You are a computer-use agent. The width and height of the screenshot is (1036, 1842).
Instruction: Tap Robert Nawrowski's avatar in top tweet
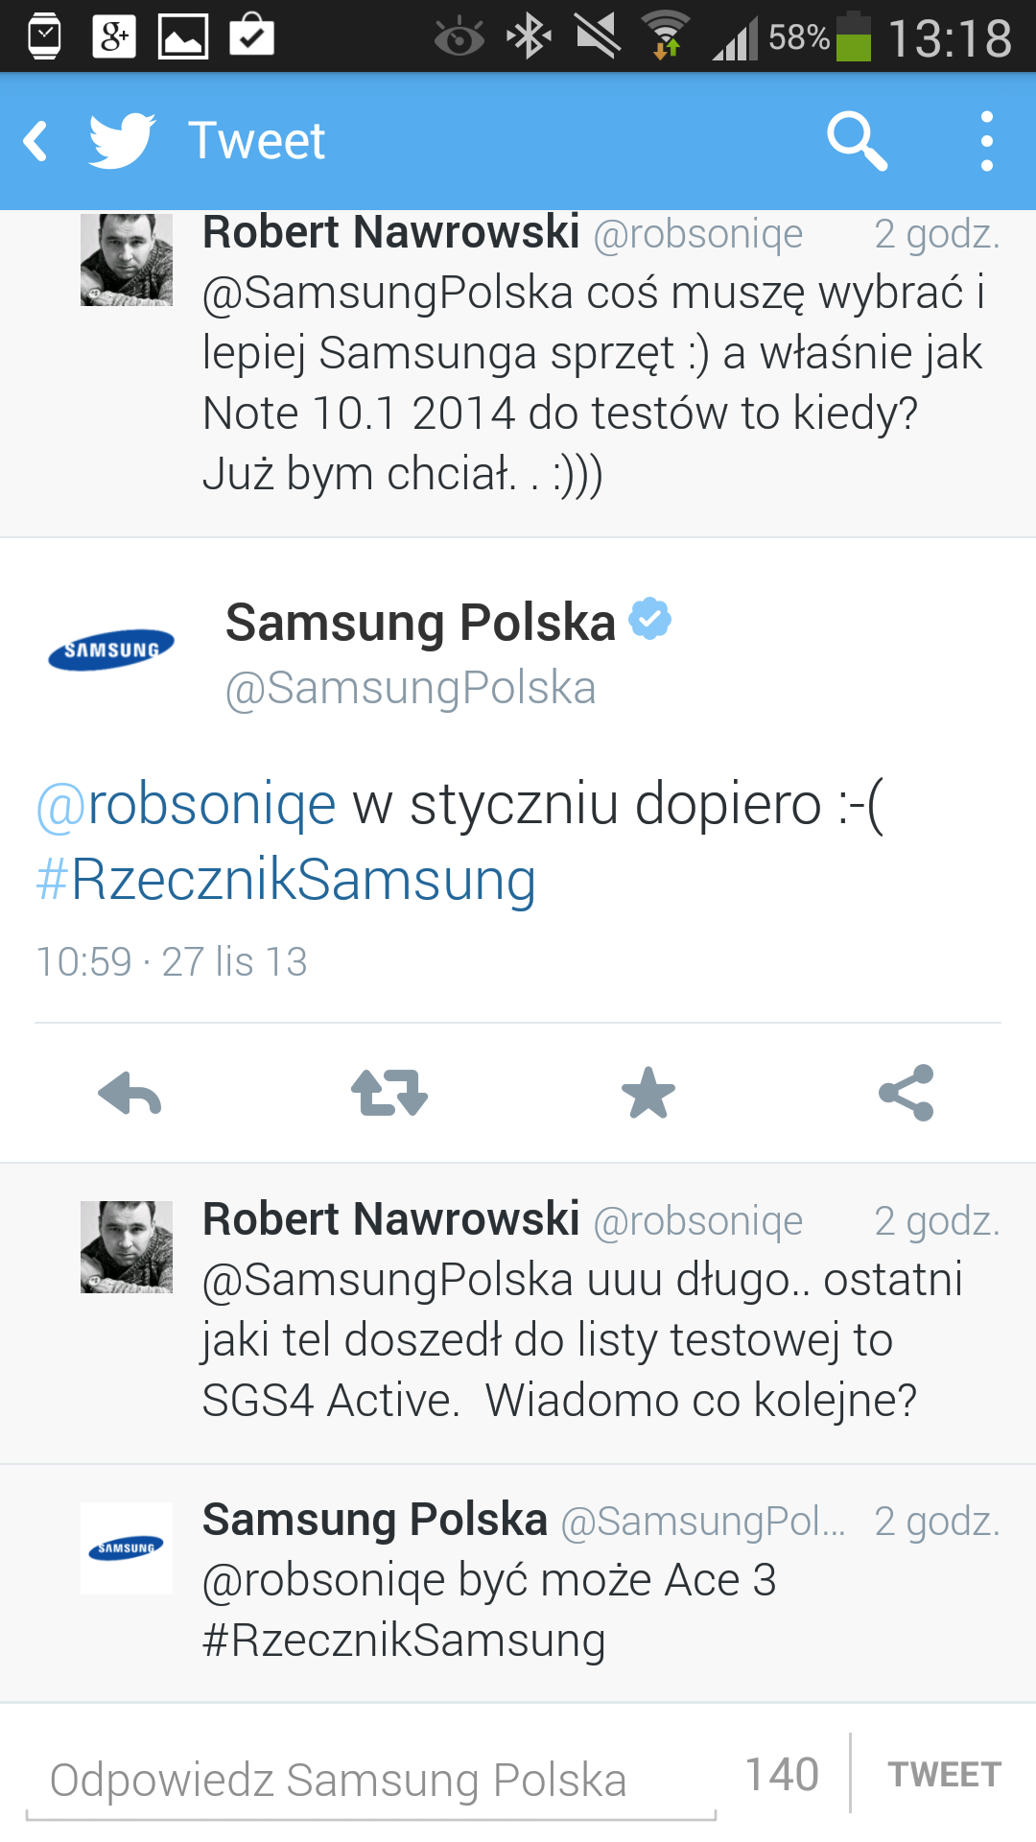point(127,260)
